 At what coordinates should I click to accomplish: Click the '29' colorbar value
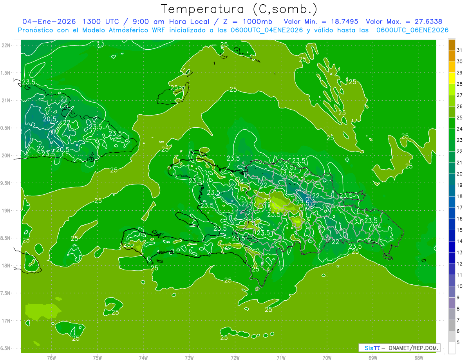(x=460, y=73)
